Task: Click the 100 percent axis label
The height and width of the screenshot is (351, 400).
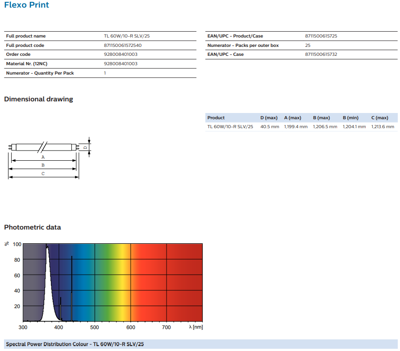Action: [x=17, y=244]
